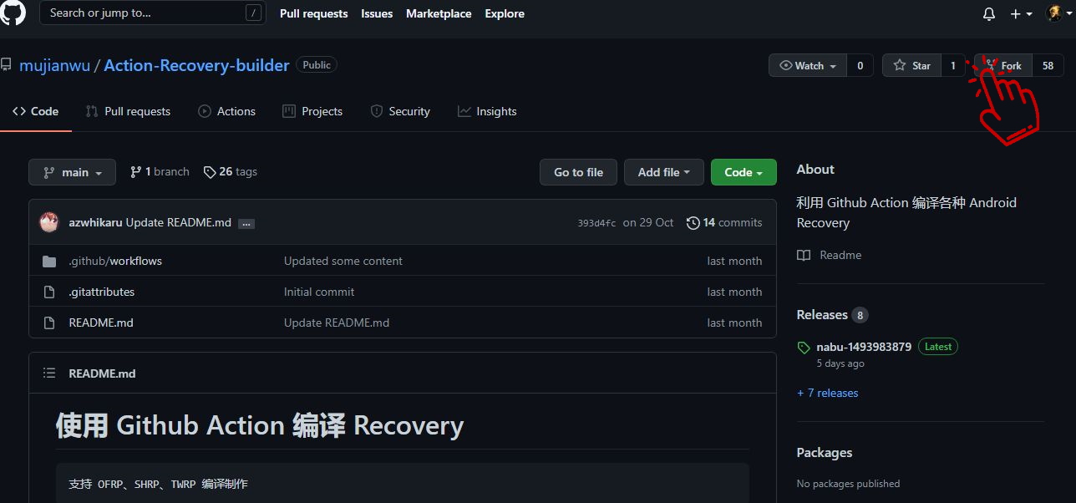Switch to the Projects tab
The width and height of the screenshot is (1076, 503).
point(312,111)
